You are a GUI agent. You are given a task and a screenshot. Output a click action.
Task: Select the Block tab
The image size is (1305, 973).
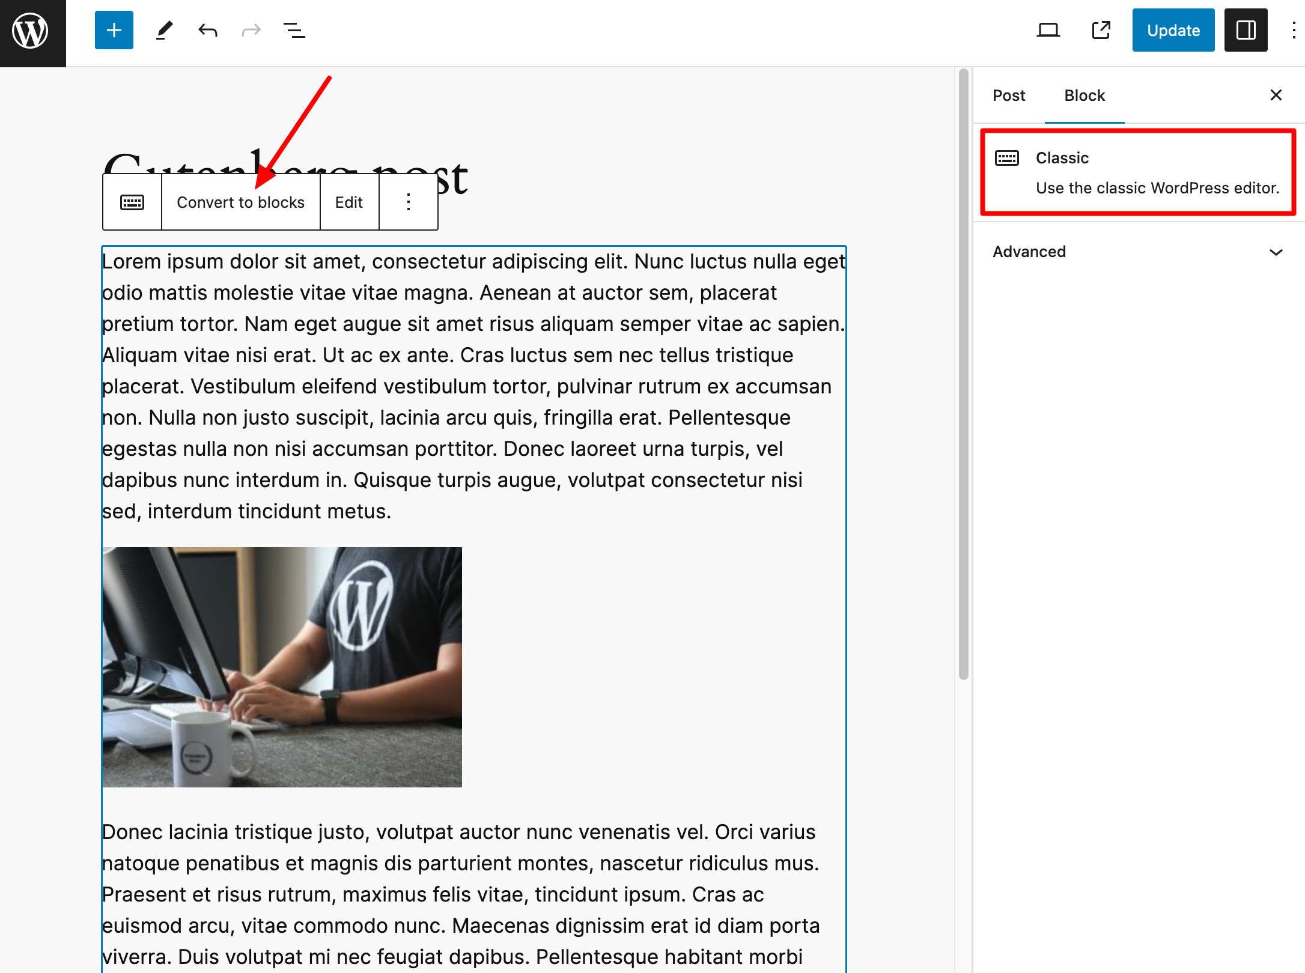coord(1084,95)
